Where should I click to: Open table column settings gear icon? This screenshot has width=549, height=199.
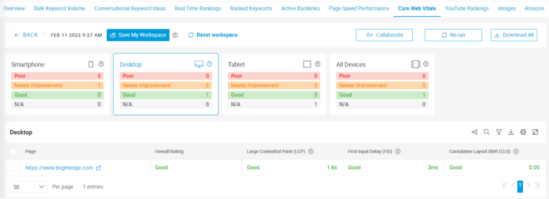[x=523, y=132]
